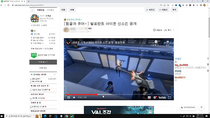Click chat username big_skull999
Image resolution: width=210 pixels, height=118 pixels.
coord(181,65)
